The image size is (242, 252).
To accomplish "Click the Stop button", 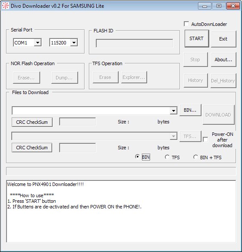I will (195, 60).
